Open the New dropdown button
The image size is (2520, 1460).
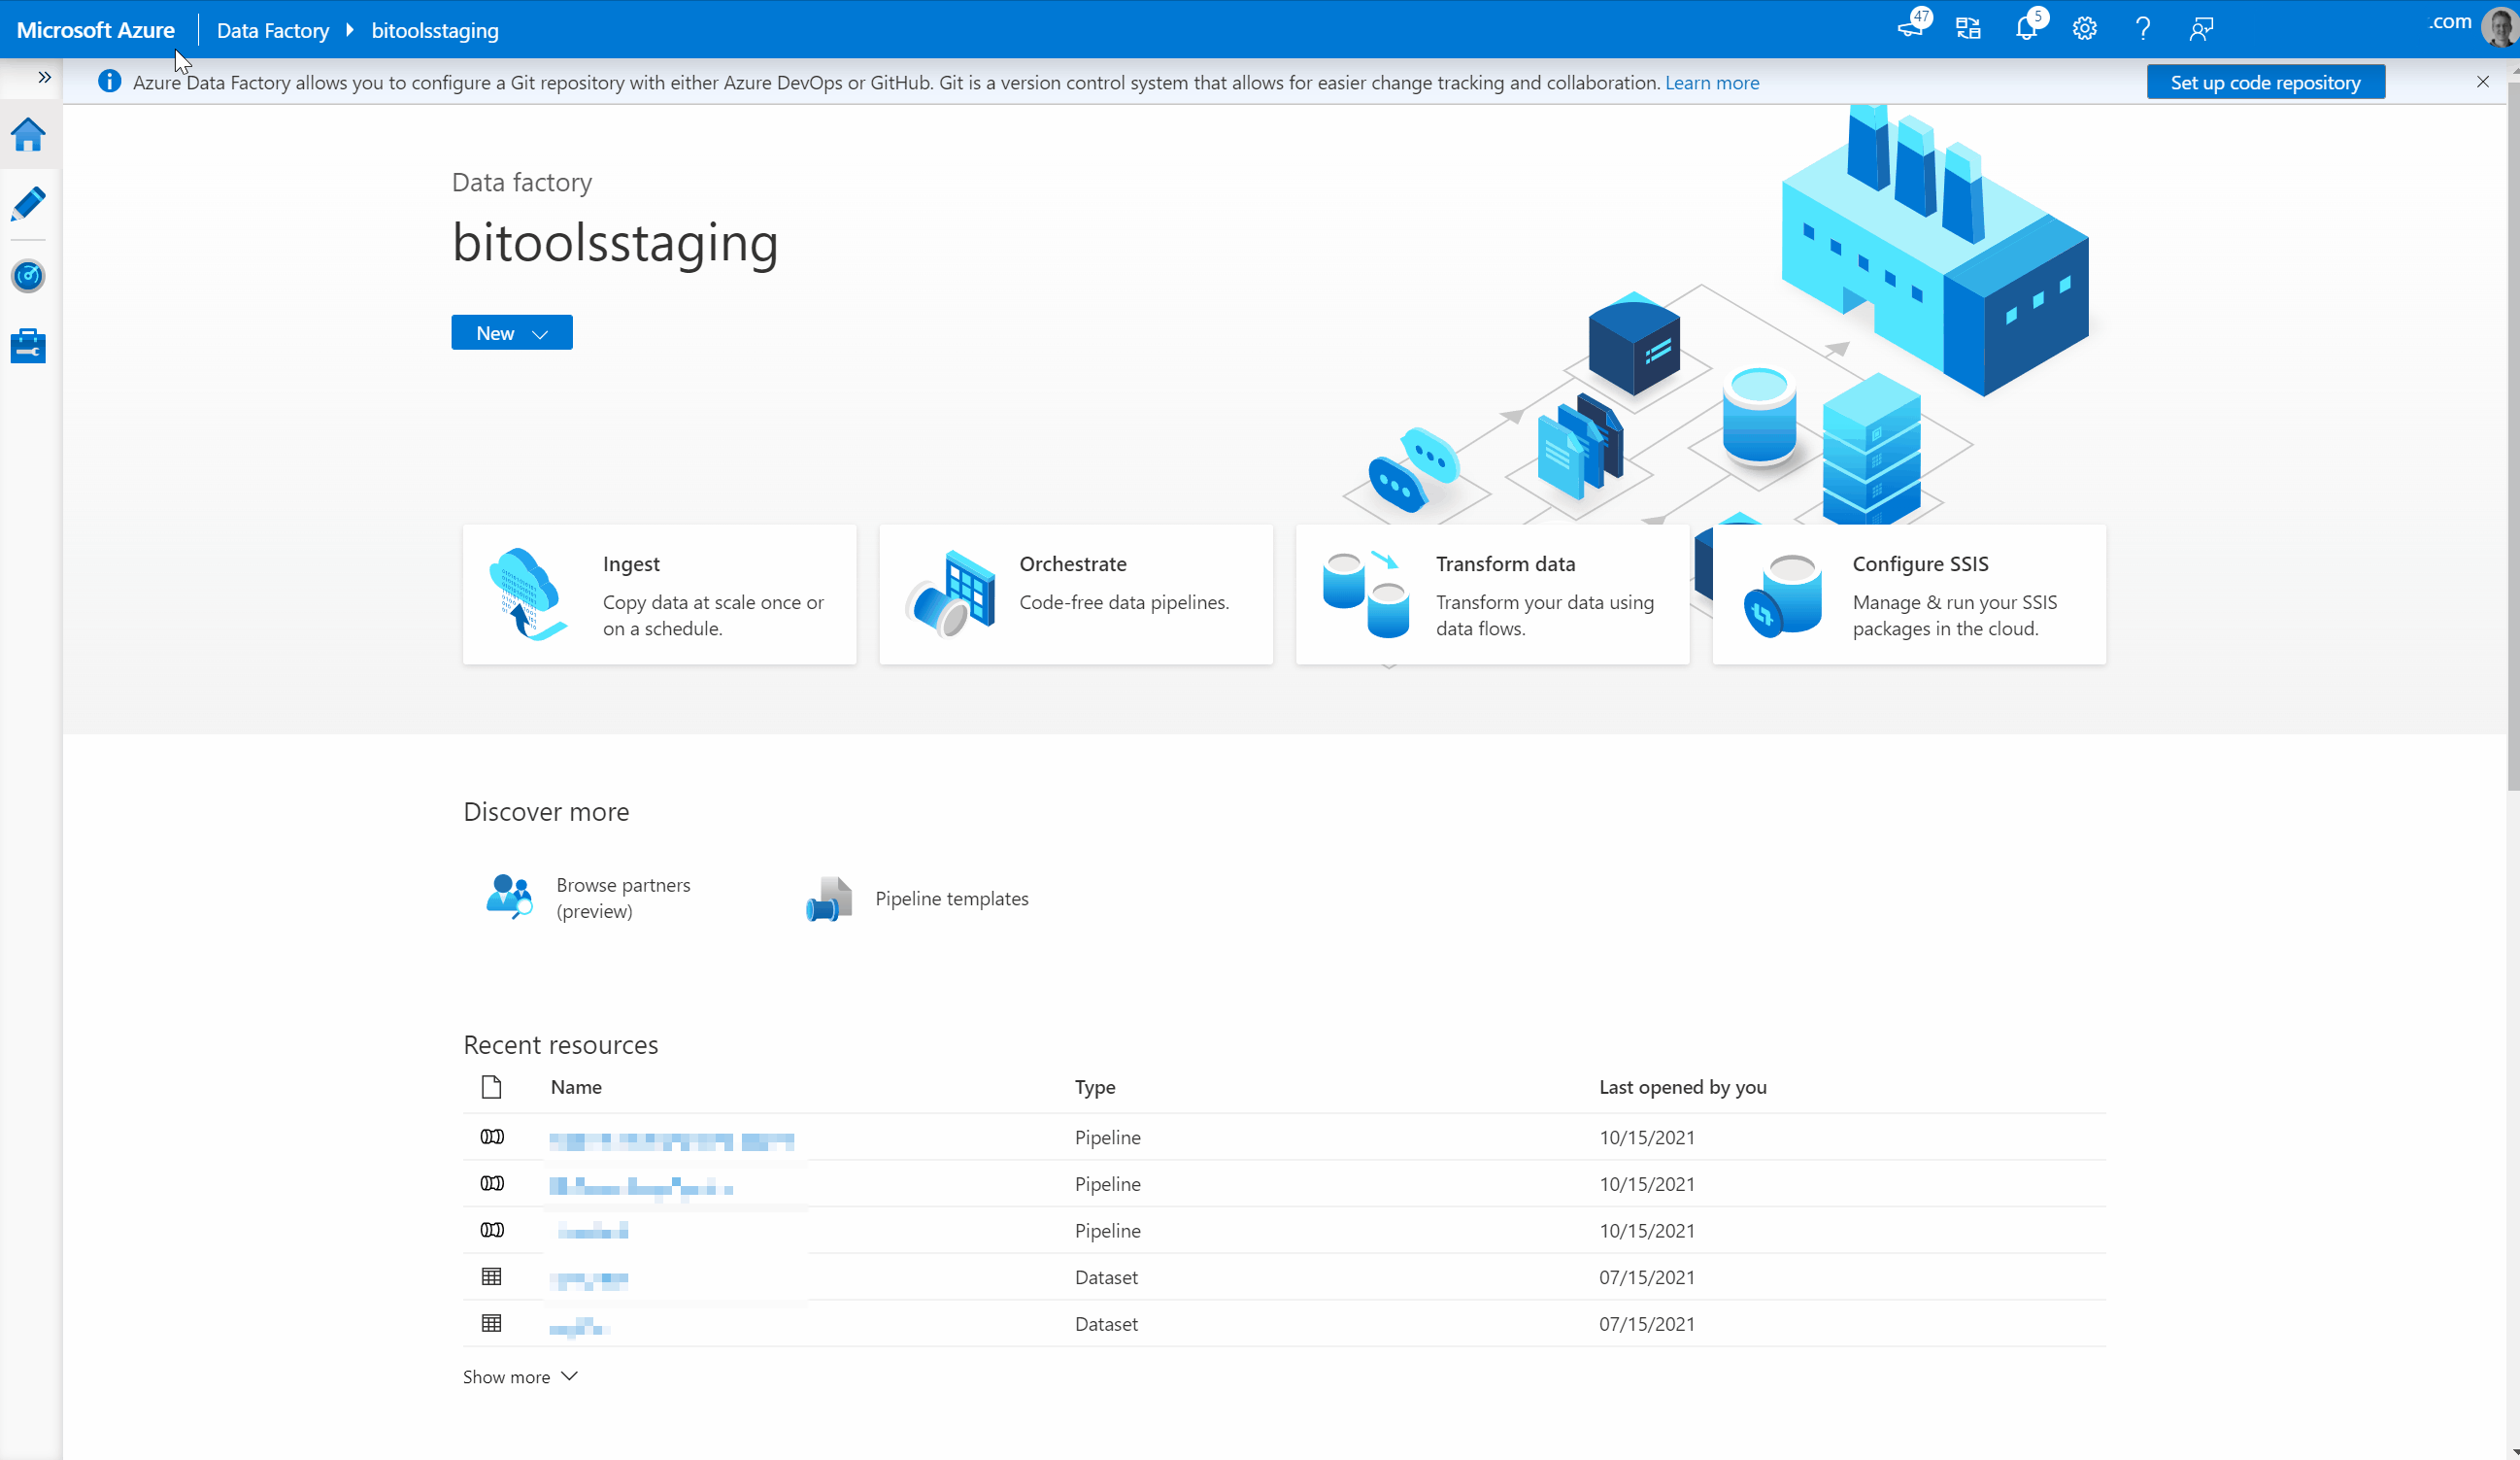[x=511, y=333]
